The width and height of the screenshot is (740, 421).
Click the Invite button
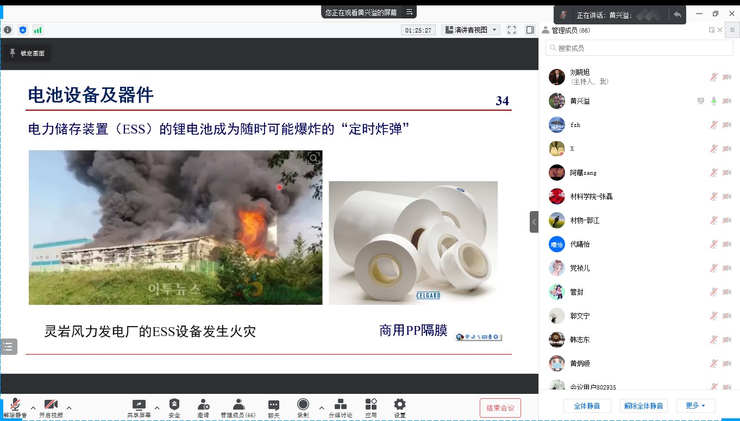203,408
